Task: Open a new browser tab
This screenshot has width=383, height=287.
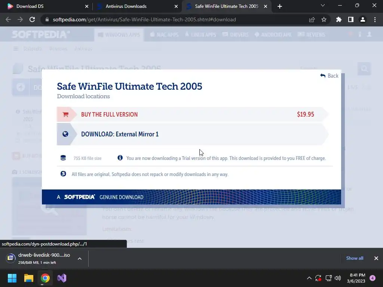Action: 280,6
